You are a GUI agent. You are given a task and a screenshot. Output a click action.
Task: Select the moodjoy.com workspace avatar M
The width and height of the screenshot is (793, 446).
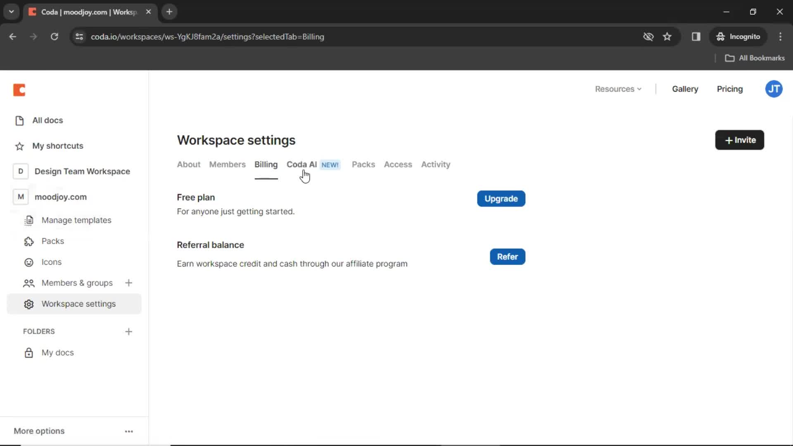(x=21, y=197)
